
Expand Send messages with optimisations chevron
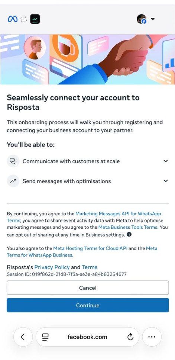pos(166,181)
